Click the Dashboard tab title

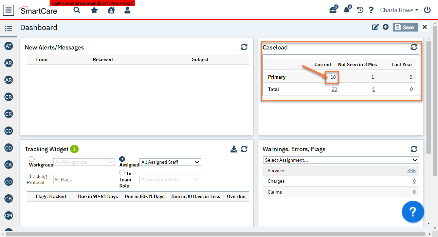tap(38, 27)
